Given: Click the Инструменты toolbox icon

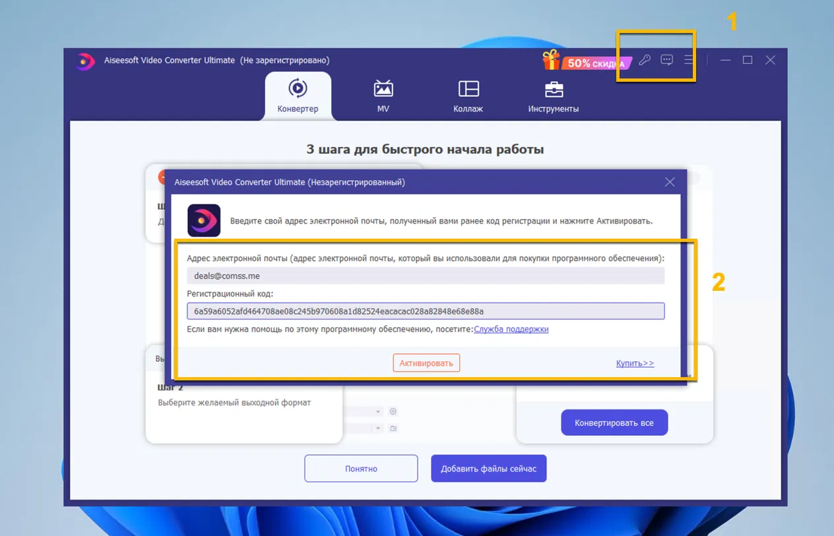Looking at the screenshot, I should tap(554, 90).
